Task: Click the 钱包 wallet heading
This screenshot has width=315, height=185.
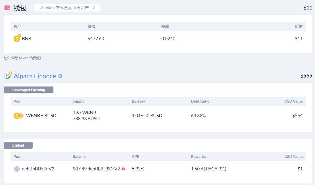Action: click(x=20, y=8)
